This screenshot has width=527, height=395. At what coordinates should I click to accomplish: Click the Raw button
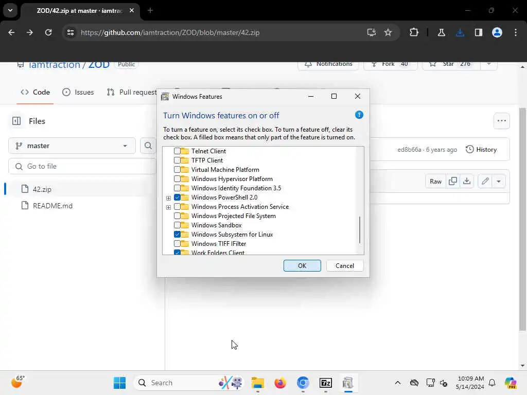pos(435,182)
